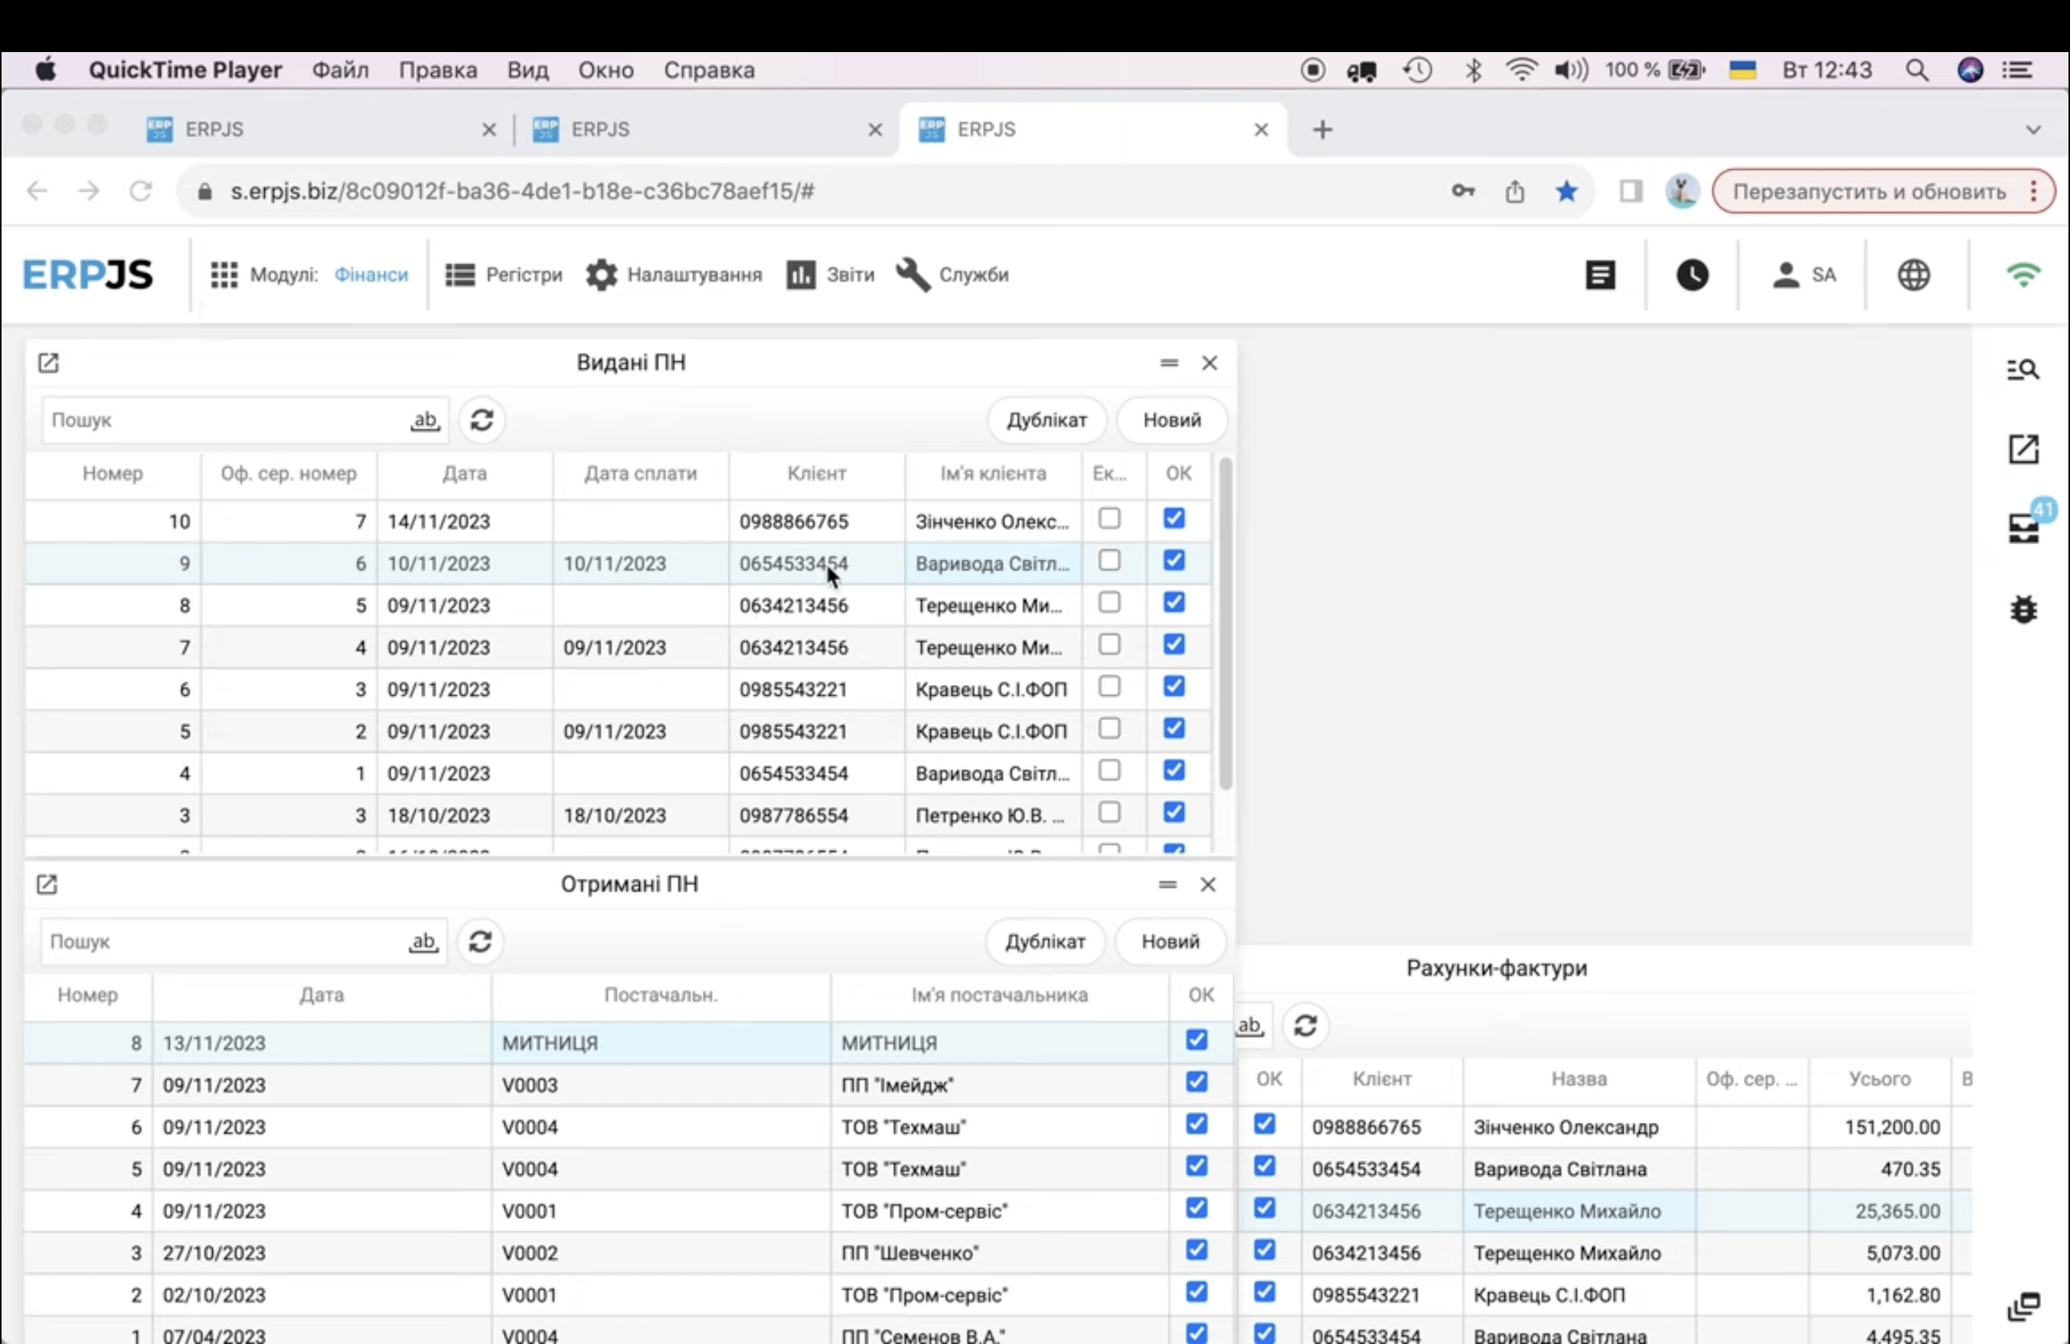
Task: Expand the tab search chevron
Action: click(2033, 129)
